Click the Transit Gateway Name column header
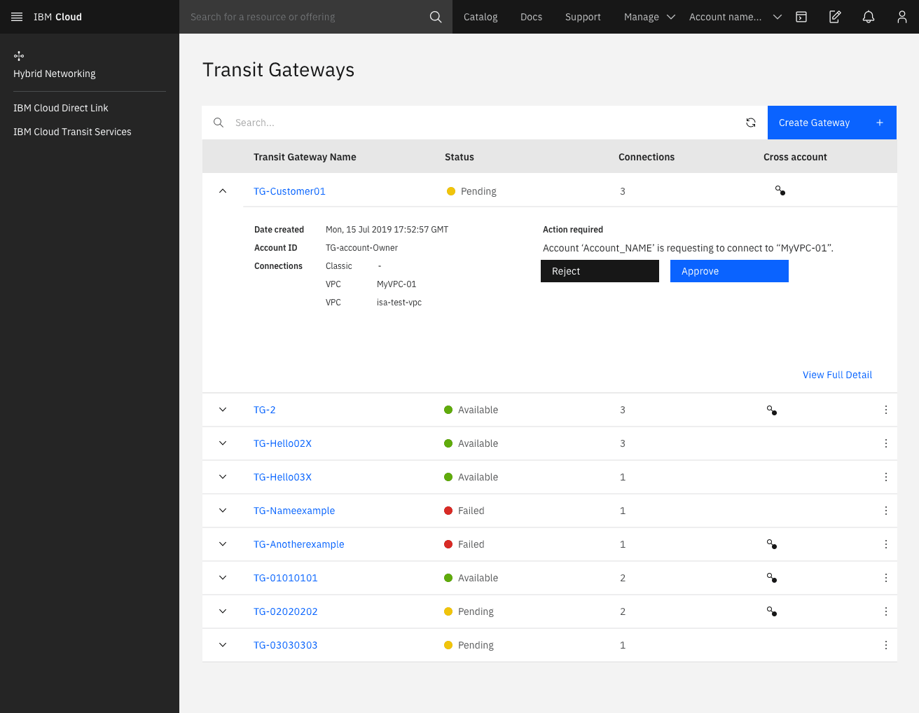Image resolution: width=919 pixels, height=713 pixels. pos(305,157)
